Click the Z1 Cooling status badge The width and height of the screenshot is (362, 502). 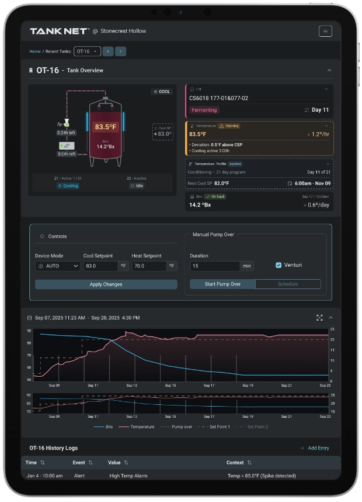(x=68, y=185)
